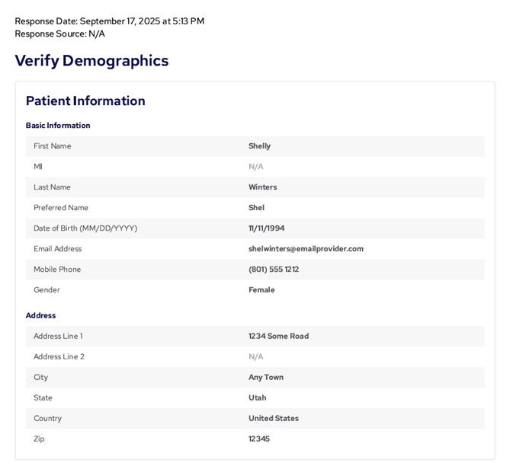The width and height of the screenshot is (510, 469).
Task: Click the Address subheading
Action: pyautogui.click(x=40, y=316)
